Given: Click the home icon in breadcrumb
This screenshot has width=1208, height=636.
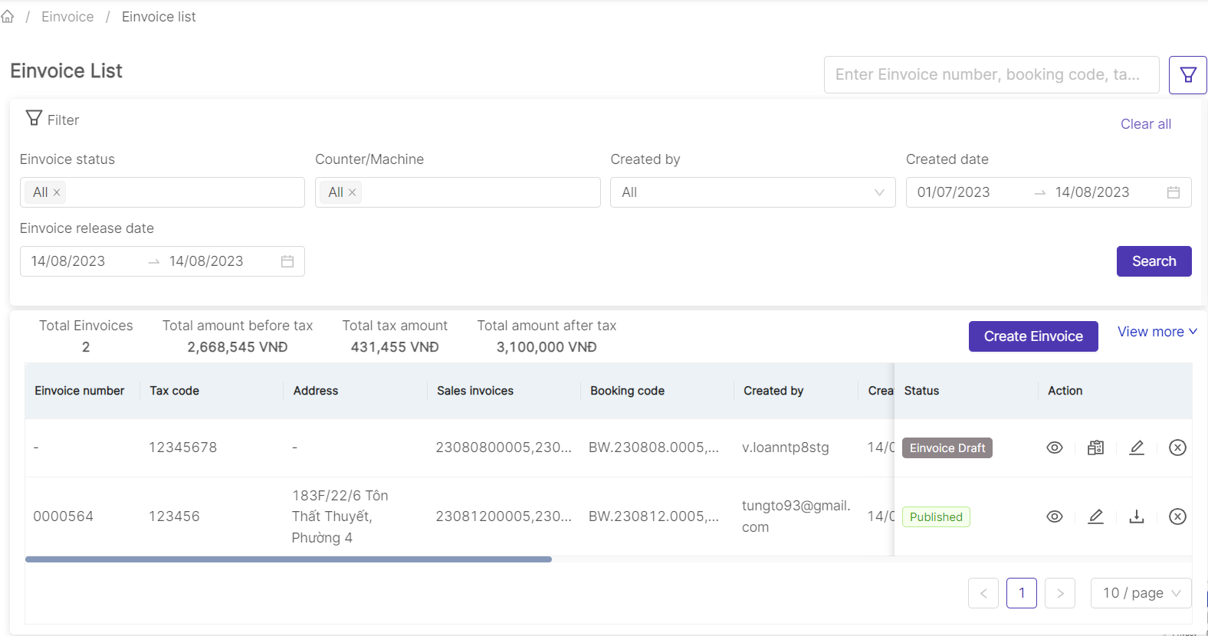Looking at the screenshot, I should pos(8,17).
